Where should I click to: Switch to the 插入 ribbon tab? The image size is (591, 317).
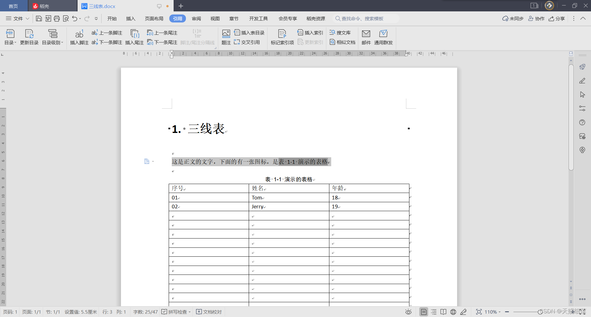tap(131, 18)
